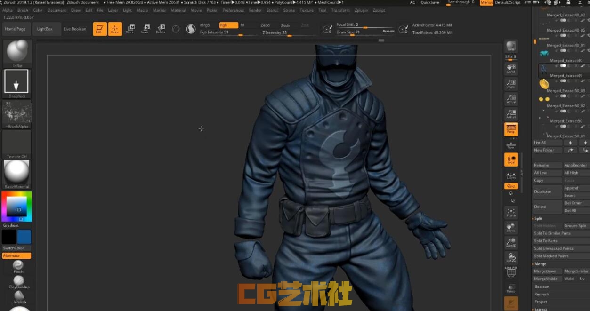This screenshot has width=590, height=311.
Task: Toggle the Zsub mode
Action: pos(285,25)
